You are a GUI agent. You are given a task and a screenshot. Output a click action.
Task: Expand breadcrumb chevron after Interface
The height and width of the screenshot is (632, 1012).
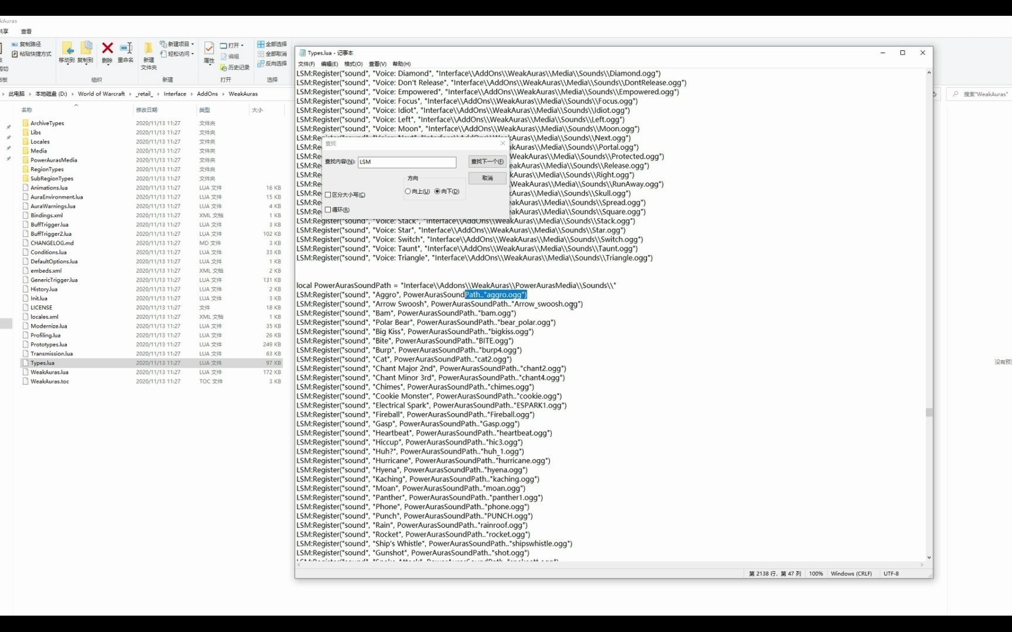click(192, 94)
